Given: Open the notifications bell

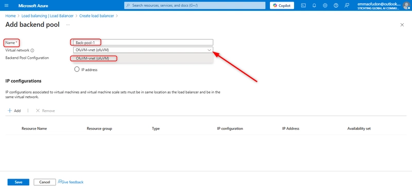Looking at the screenshot, I should [314, 6].
